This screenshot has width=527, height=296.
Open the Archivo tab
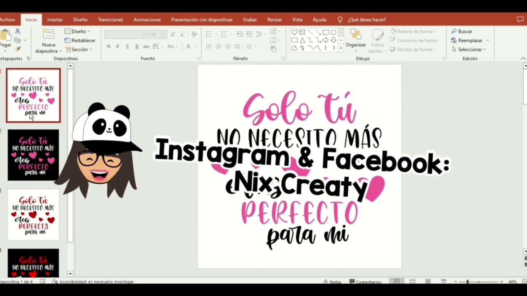tap(7, 20)
